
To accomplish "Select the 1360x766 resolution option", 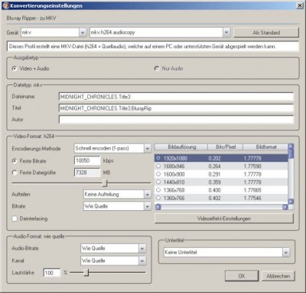I will click(158, 198).
